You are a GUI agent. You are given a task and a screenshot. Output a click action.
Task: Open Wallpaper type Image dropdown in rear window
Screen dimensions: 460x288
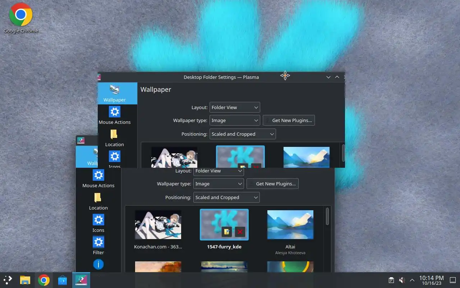[218, 184]
